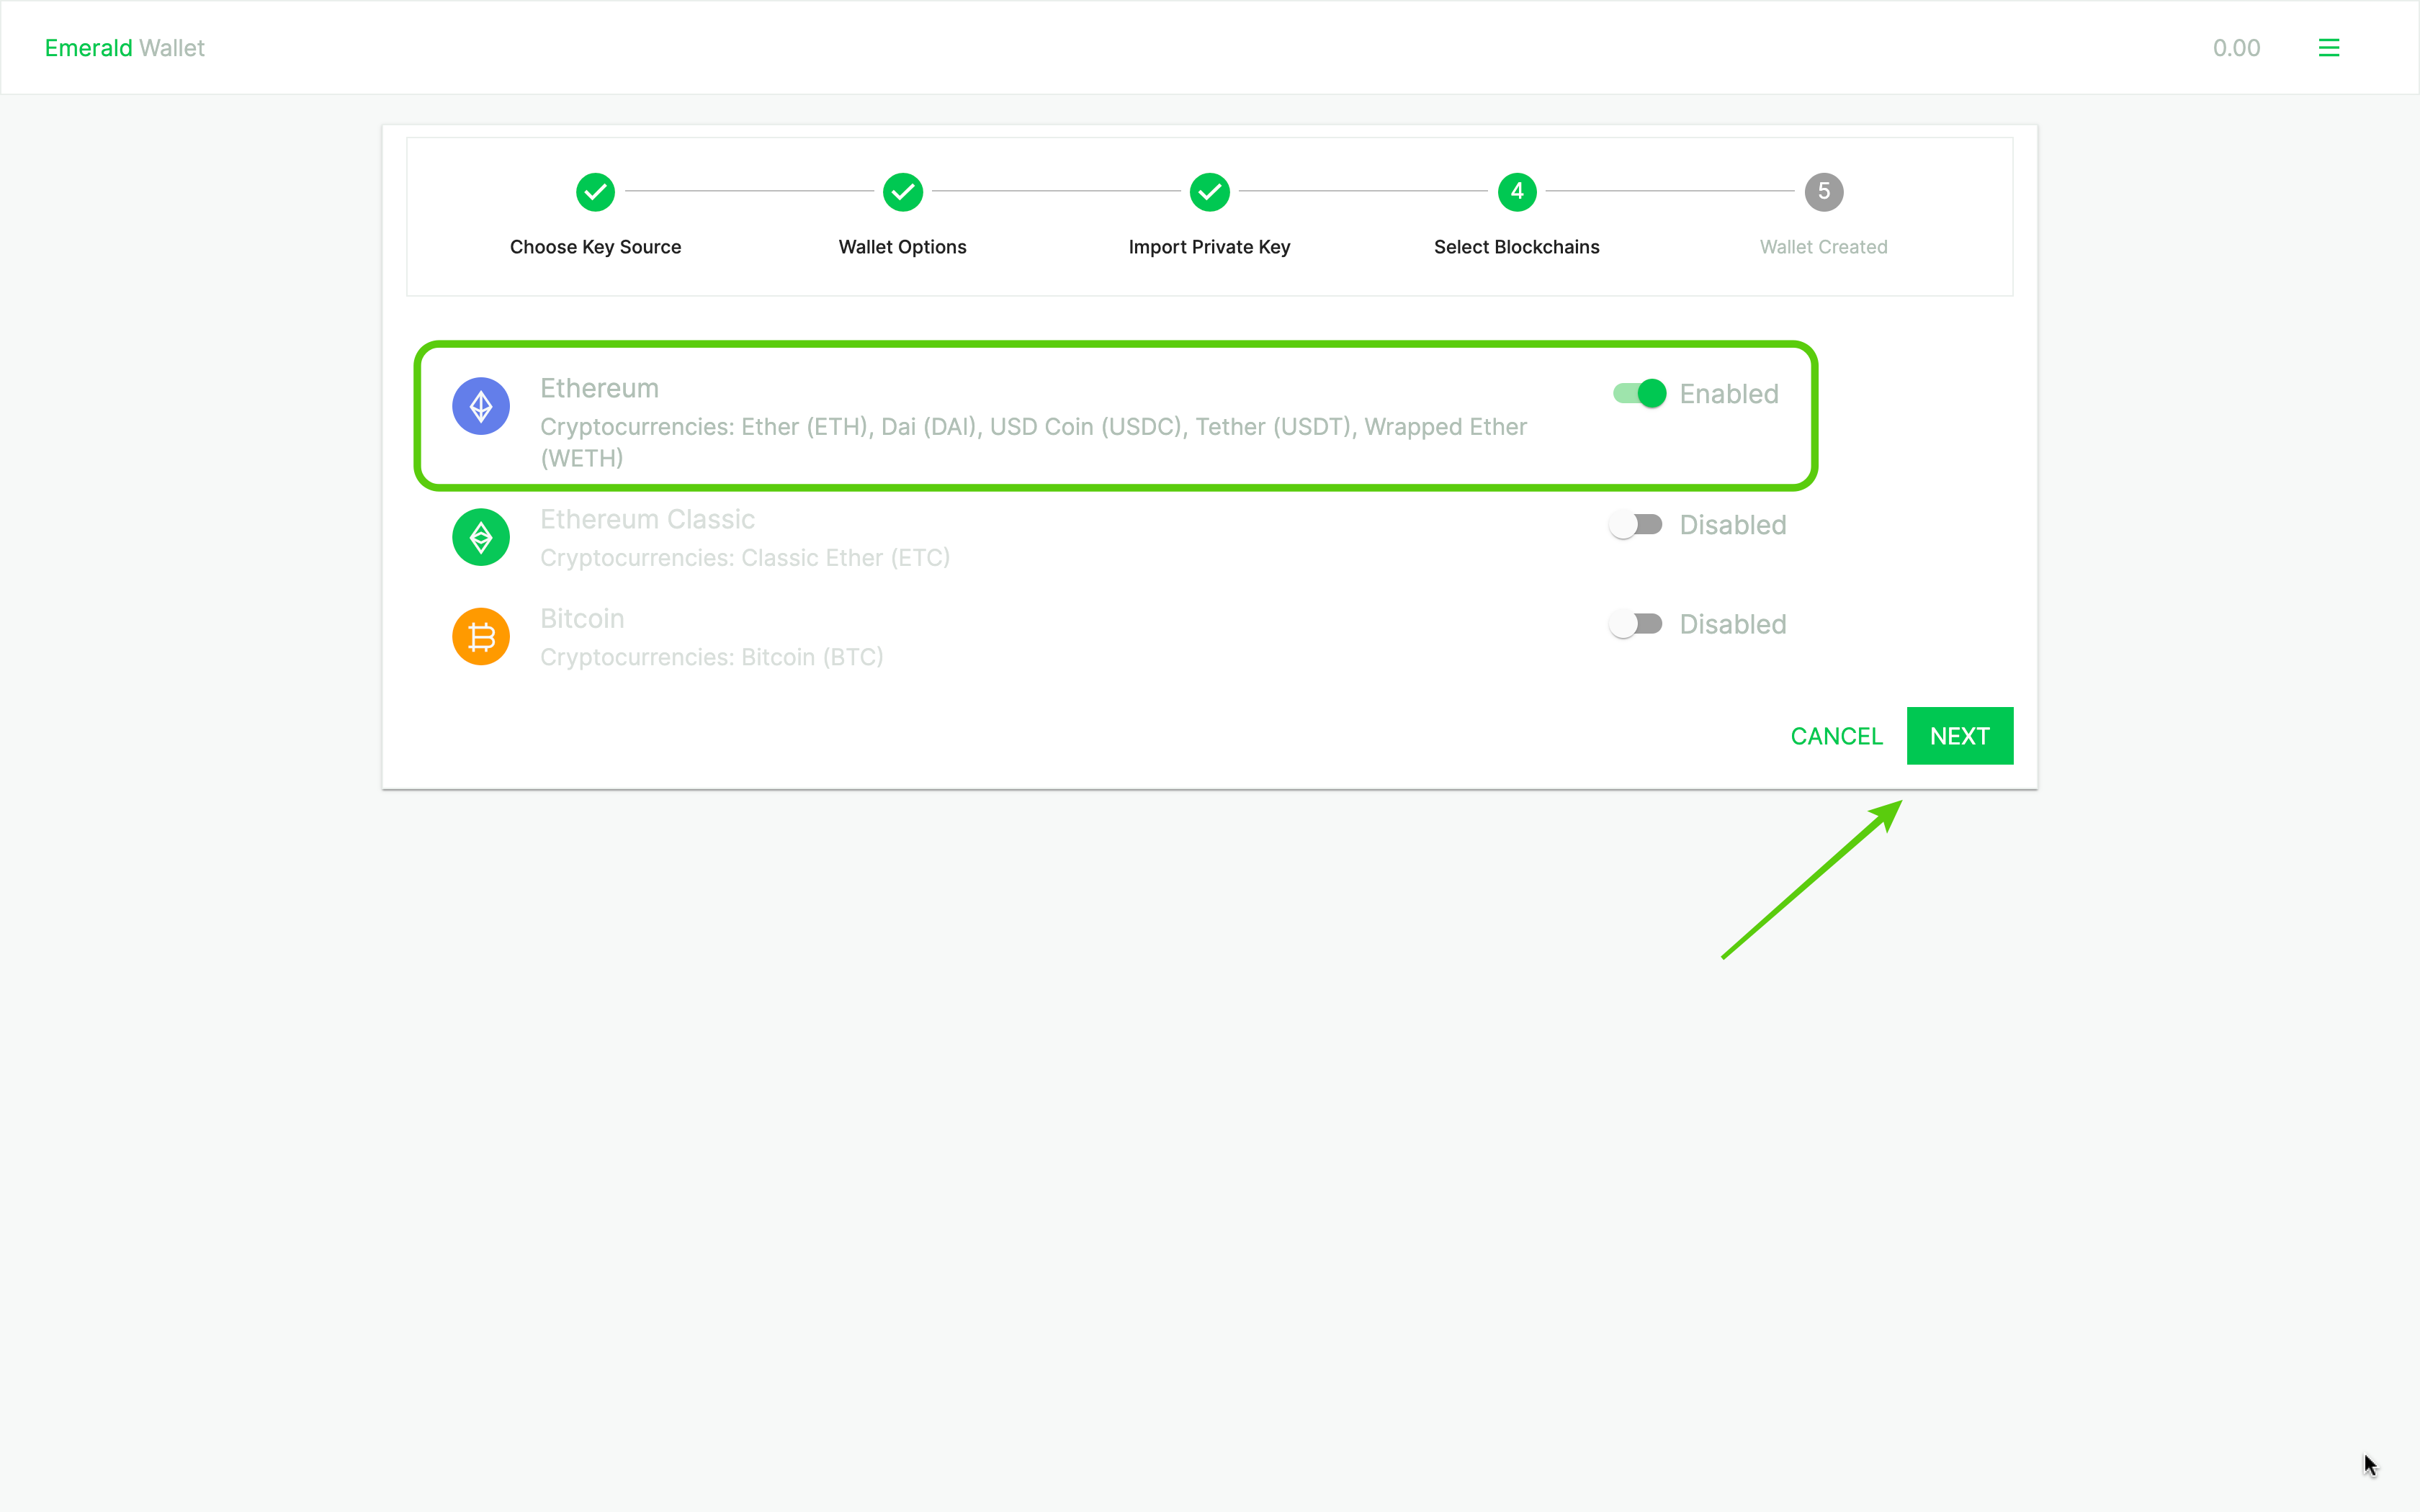Enable the Ethereum Classic toggle
The height and width of the screenshot is (1512, 2420).
[1635, 524]
